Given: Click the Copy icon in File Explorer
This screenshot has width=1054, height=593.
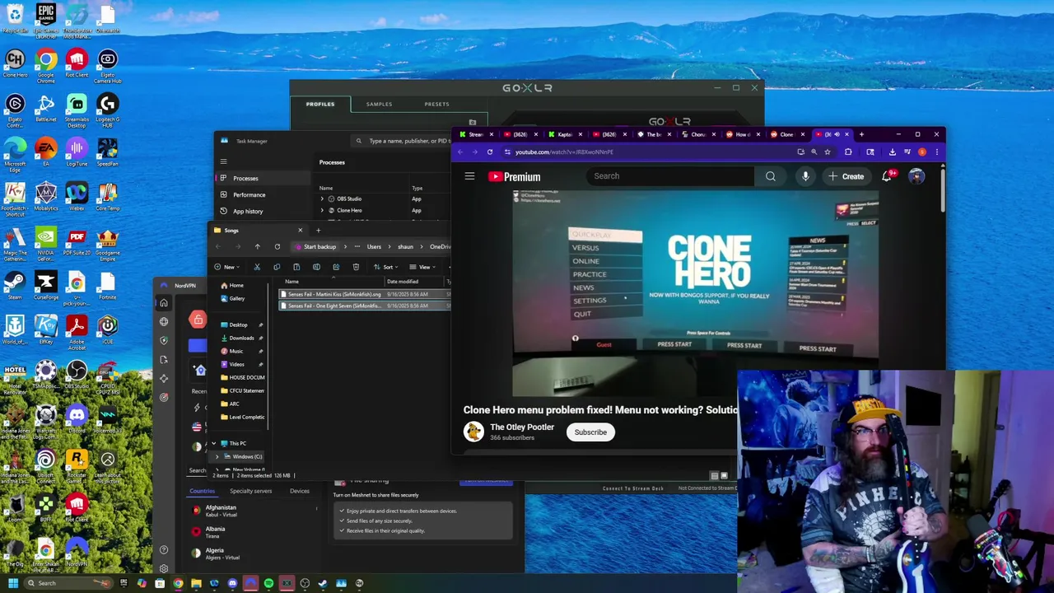Looking at the screenshot, I should (x=277, y=267).
